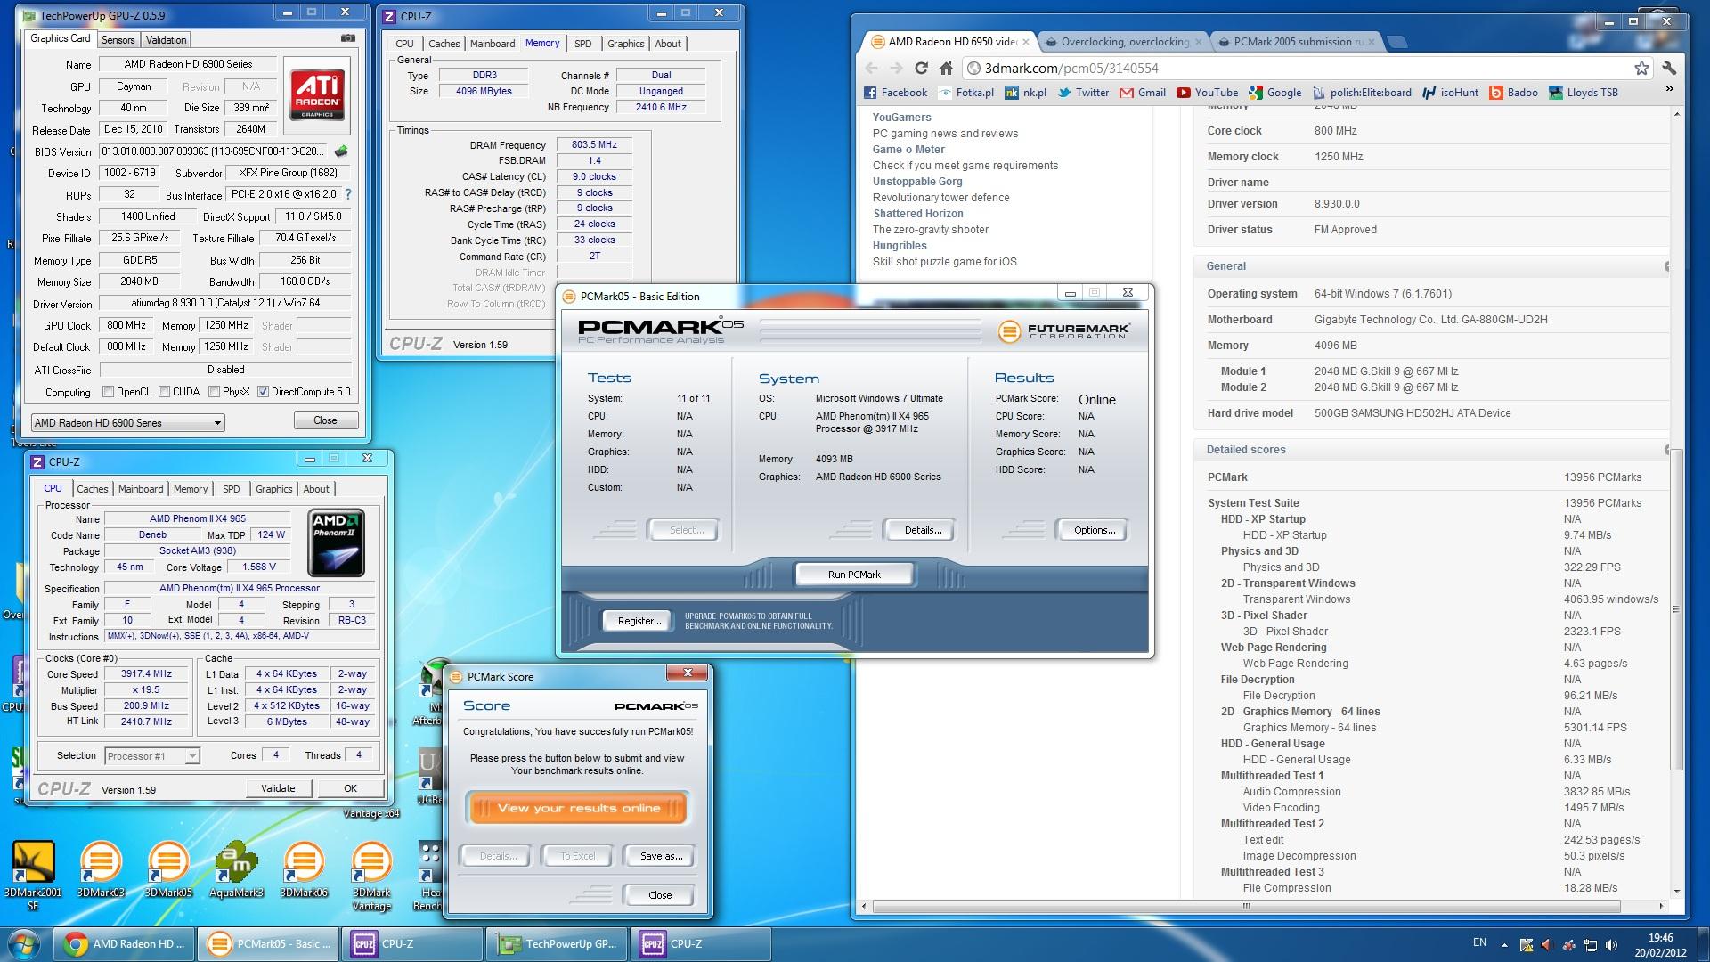The image size is (1710, 962).
Task: Open new tab in Chrome
Action: click(x=1397, y=41)
